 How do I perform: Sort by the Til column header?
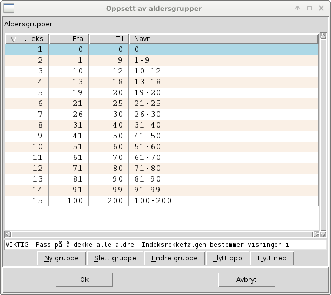[x=109, y=39]
